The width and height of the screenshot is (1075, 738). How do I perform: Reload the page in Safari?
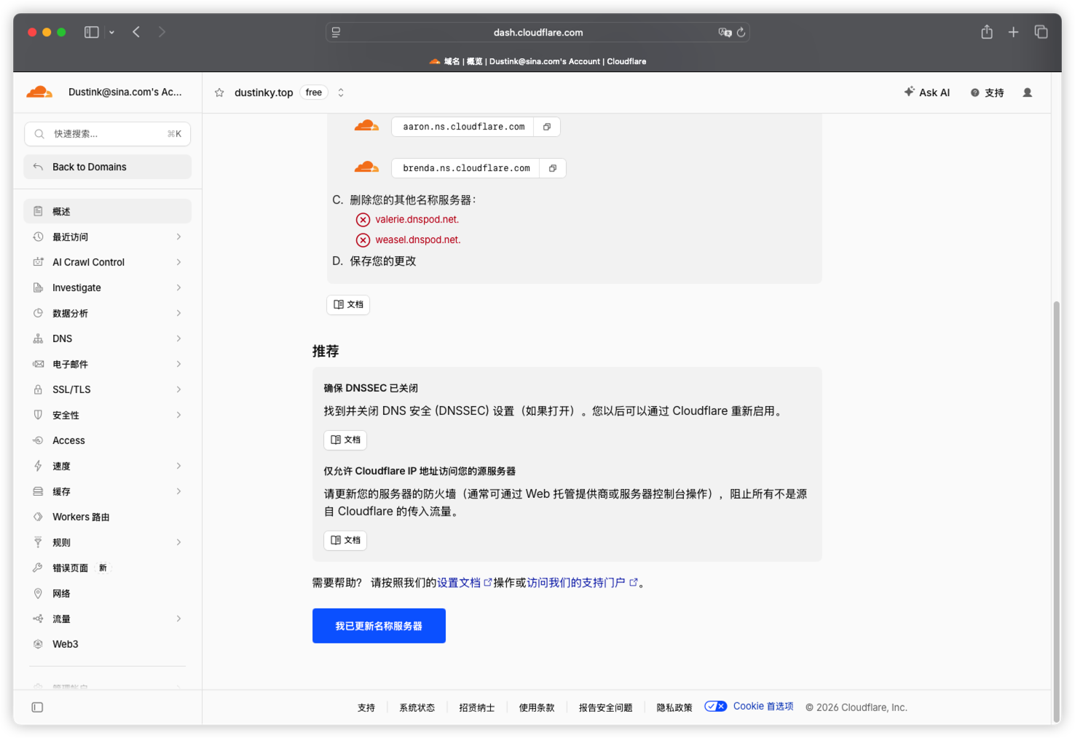[x=741, y=32]
